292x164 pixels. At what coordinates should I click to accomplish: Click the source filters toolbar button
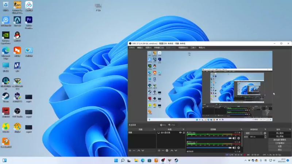coord(172,125)
